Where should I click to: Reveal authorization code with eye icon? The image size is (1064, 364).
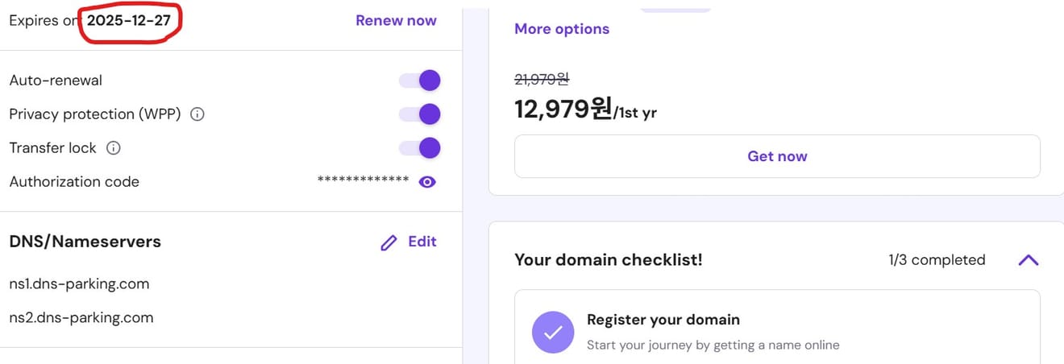[427, 182]
